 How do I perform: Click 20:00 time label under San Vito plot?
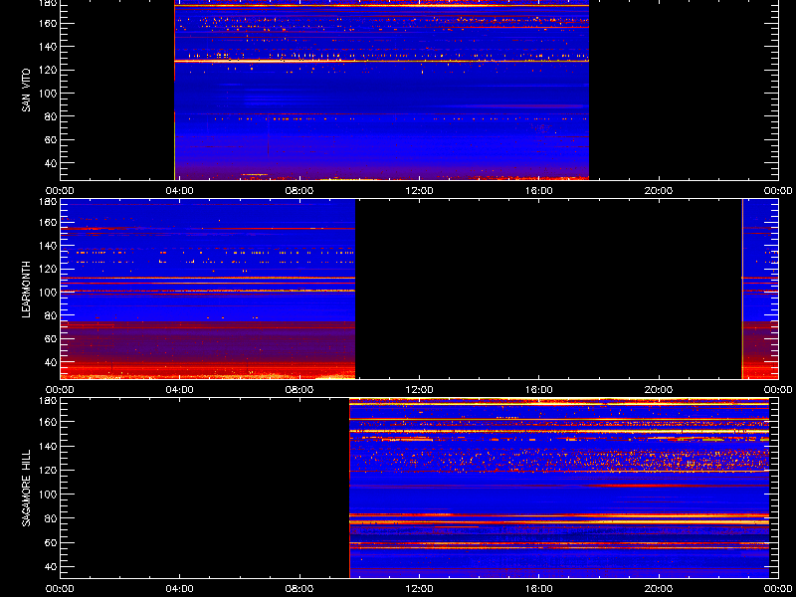pyautogui.click(x=659, y=191)
